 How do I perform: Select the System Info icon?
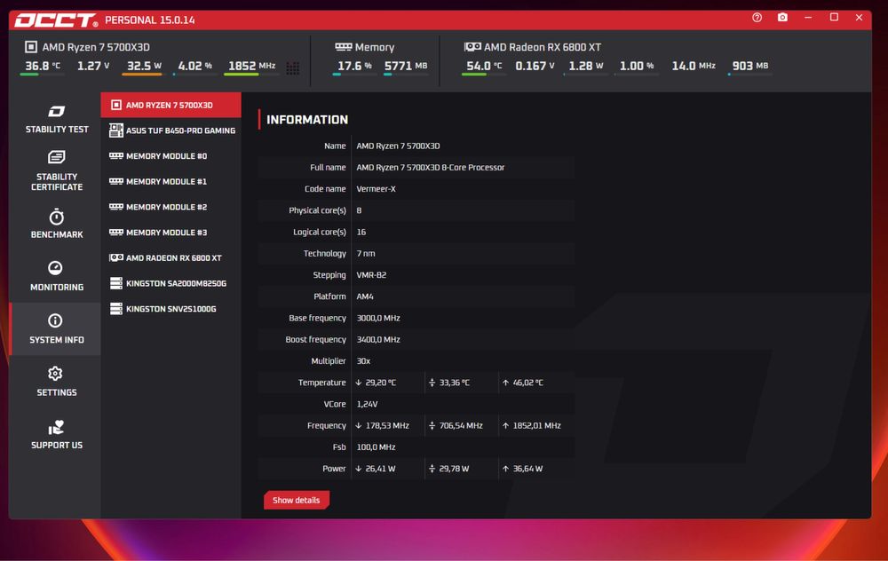[55, 320]
